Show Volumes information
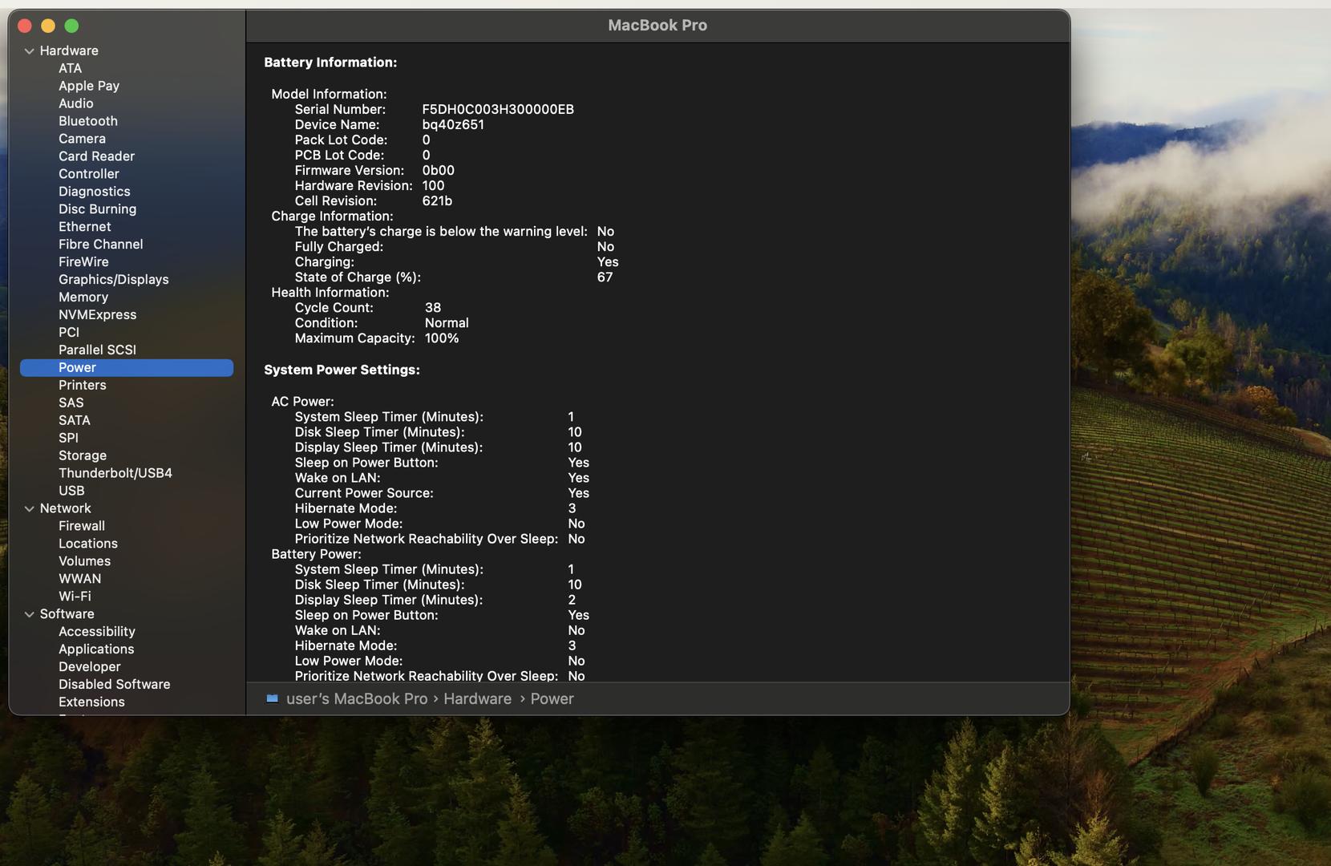 (x=85, y=562)
